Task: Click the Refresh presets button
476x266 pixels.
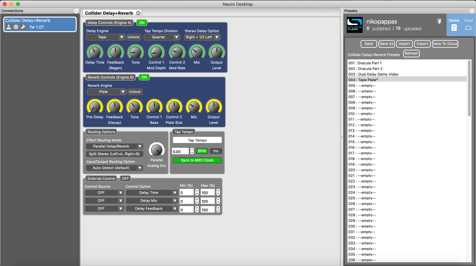Action: (x=411, y=53)
